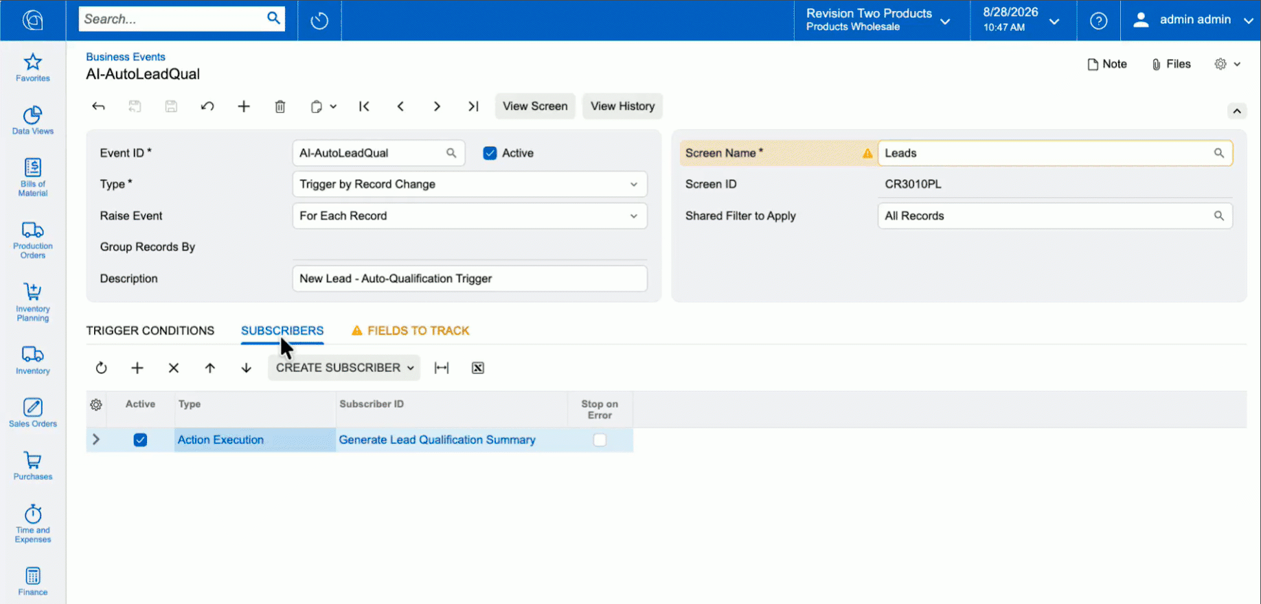Viewport: 1261px width, 604px height.
Task: Open Shared Filter to Apply lookup
Action: [1218, 216]
